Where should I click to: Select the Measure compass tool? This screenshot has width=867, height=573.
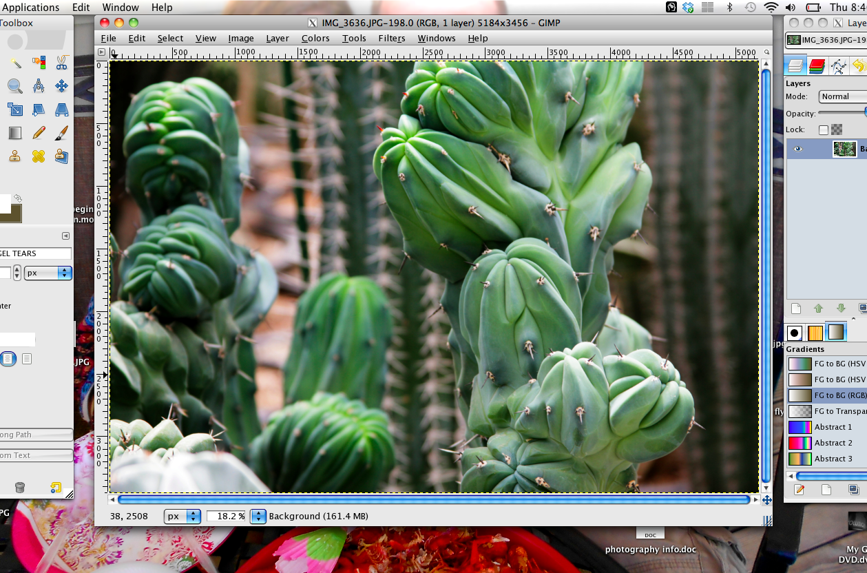39,86
